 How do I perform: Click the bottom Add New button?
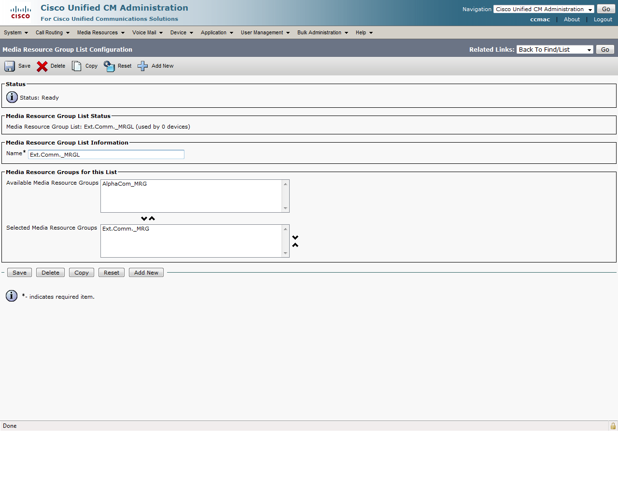[146, 273]
